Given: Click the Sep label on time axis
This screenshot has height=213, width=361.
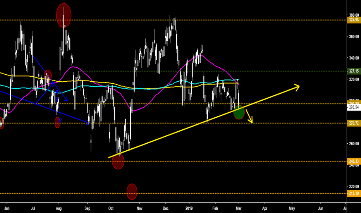Looking at the screenshot, I should tap(87, 208).
